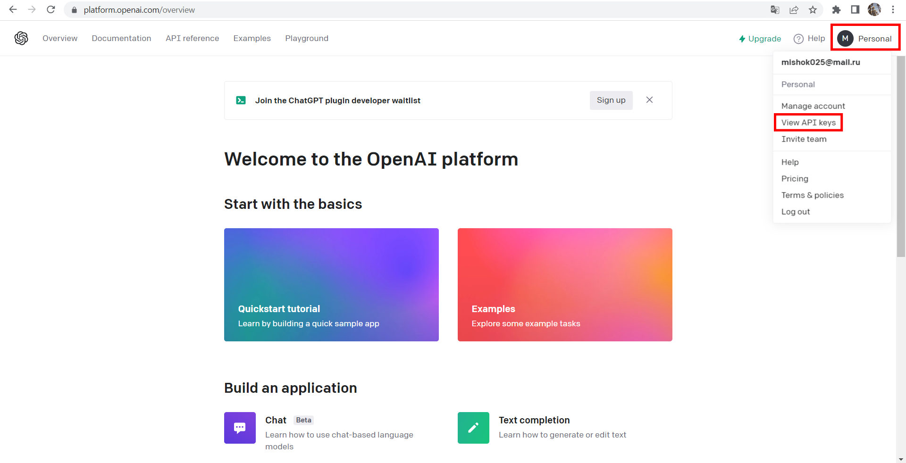The width and height of the screenshot is (906, 463).
Task: Click the Google Translate icon
Action: coord(775,10)
